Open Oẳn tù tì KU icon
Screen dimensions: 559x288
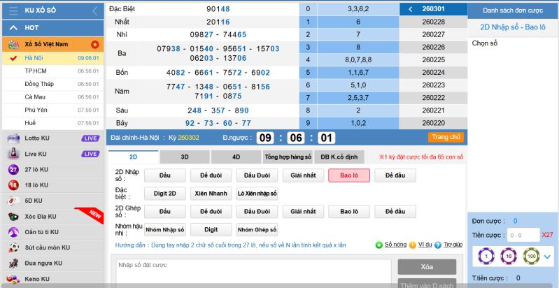(13, 232)
